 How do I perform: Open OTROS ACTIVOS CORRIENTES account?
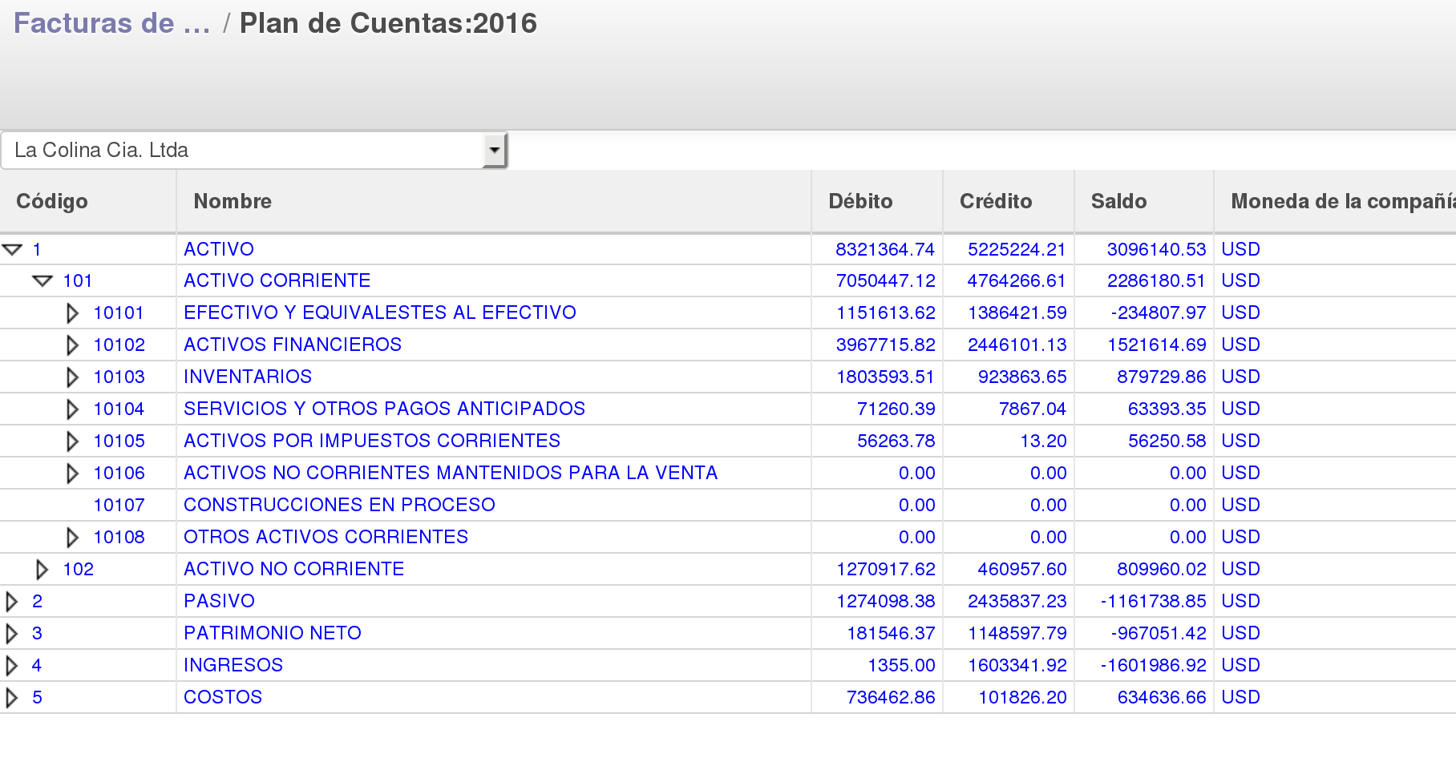326,537
